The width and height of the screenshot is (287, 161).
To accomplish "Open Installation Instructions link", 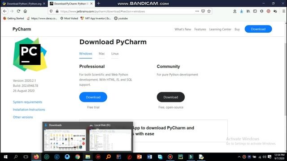I will click(x=29, y=110).
